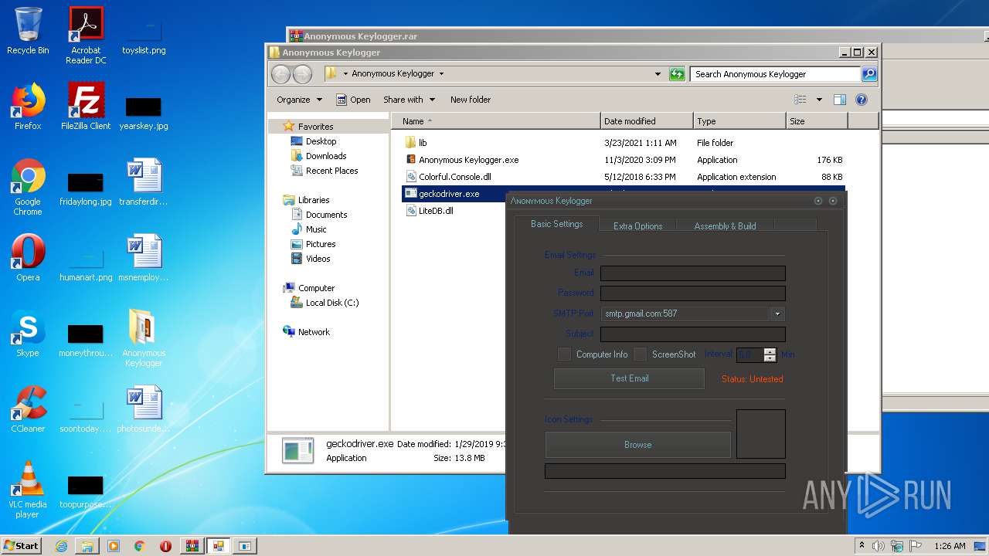This screenshot has width=989, height=556.
Task: Launch Google Chrome desktop shortcut
Action: [28, 187]
